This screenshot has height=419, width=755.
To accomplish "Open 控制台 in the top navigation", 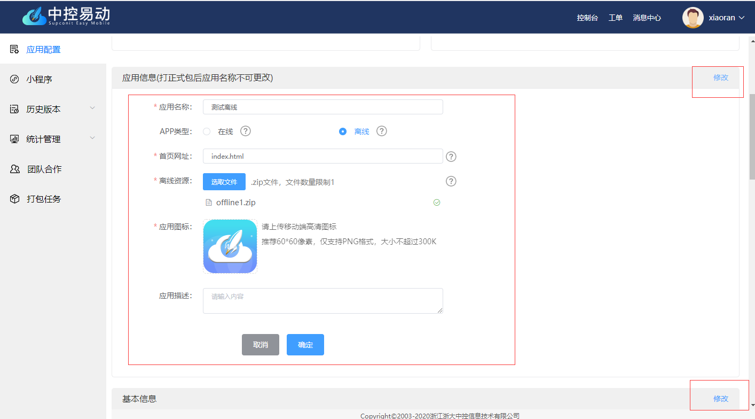I will click(587, 18).
